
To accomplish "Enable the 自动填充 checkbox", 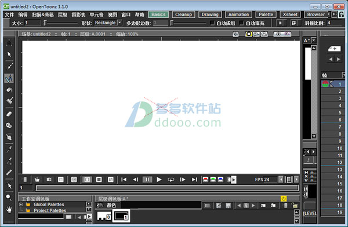I will (241, 23).
